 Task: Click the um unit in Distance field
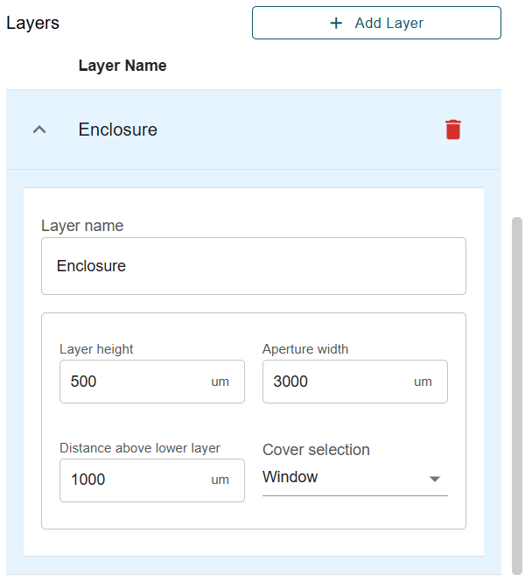(x=220, y=480)
